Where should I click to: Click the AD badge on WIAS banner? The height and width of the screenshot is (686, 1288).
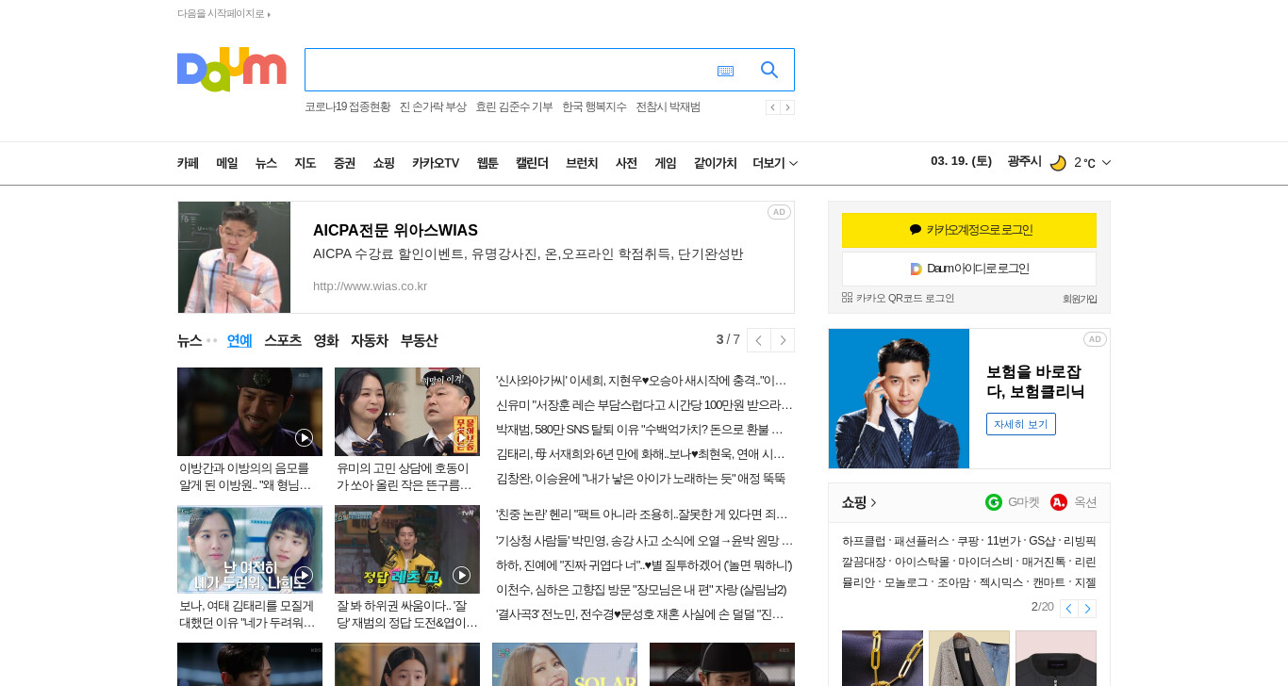[779, 212]
